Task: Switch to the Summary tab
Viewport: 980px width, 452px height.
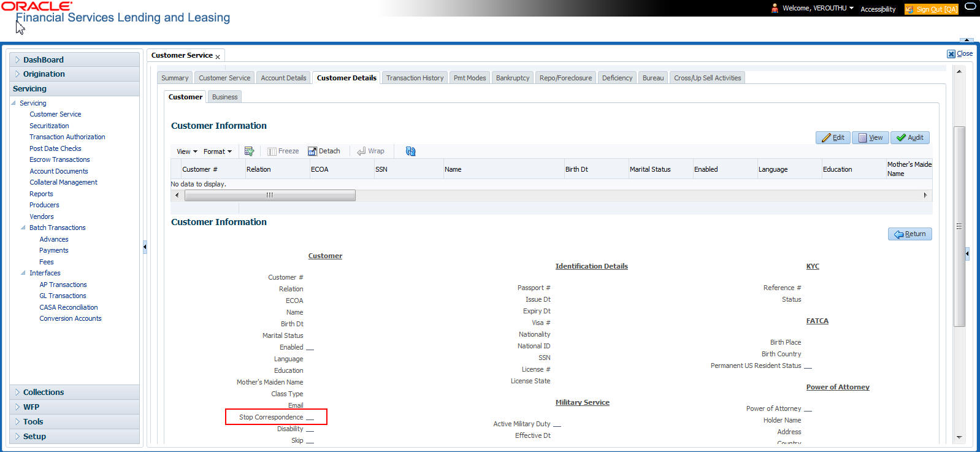Action: point(175,78)
